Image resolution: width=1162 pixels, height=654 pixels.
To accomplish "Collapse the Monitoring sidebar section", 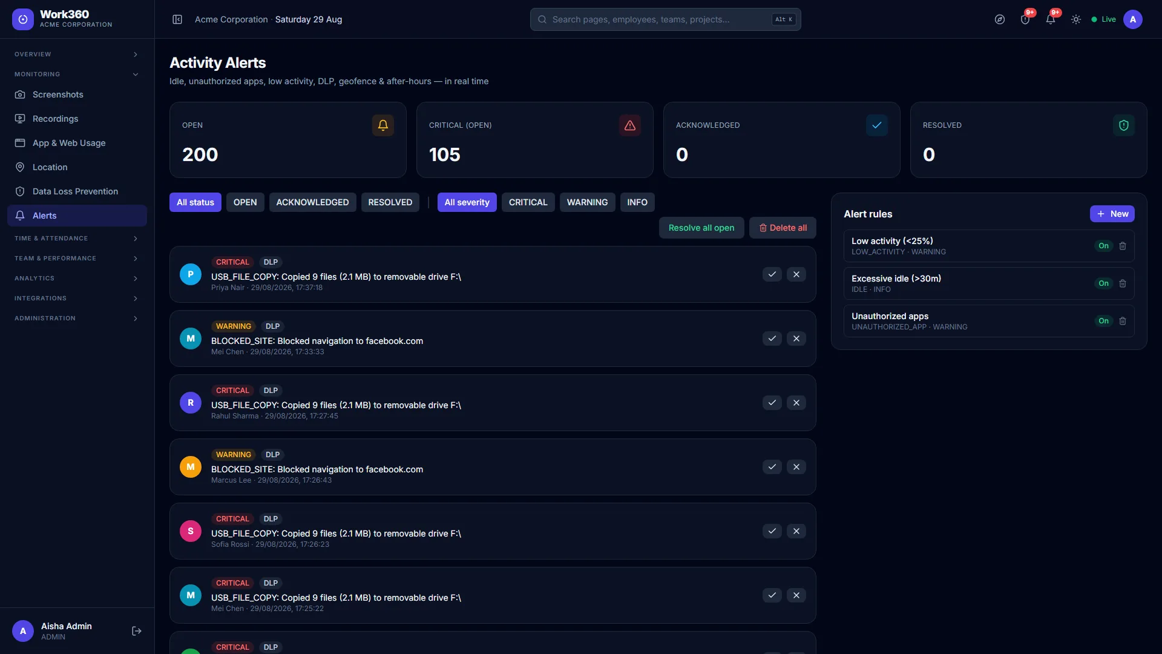I will coord(77,74).
